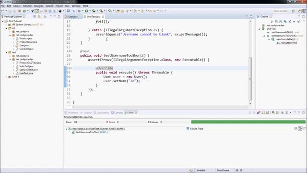
Task: Click the Debug bug icon in toolbar
Action: click(79, 11)
